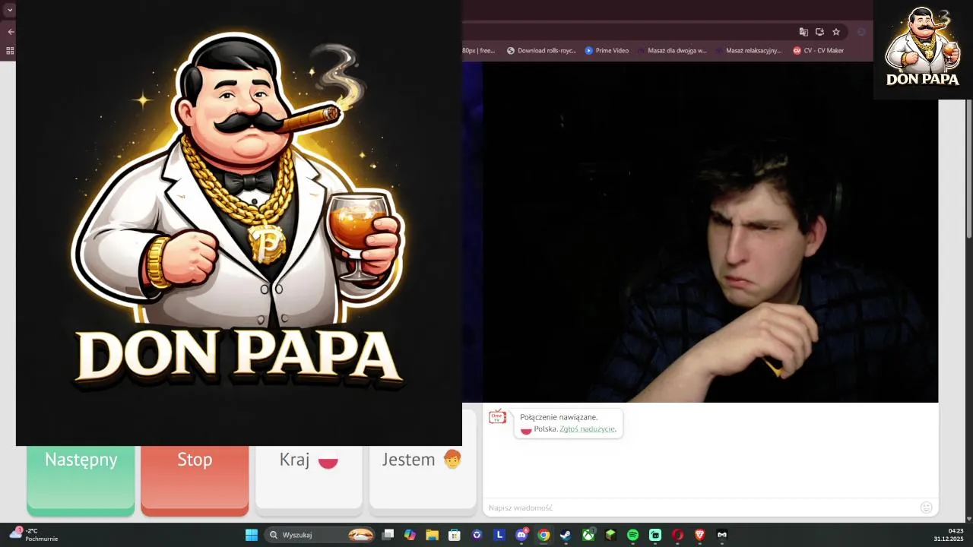This screenshot has width=973, height=547.
Task: Open Task View on the taskbar
Action: (388, 535)
